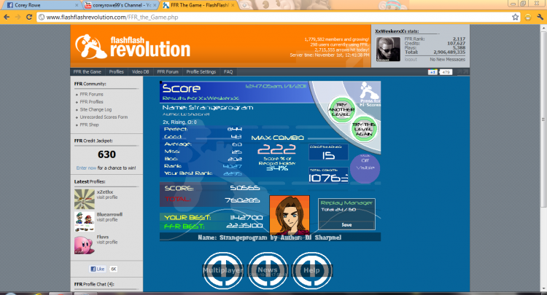Open Profile Settings menu item

click(x=201, y=72)
